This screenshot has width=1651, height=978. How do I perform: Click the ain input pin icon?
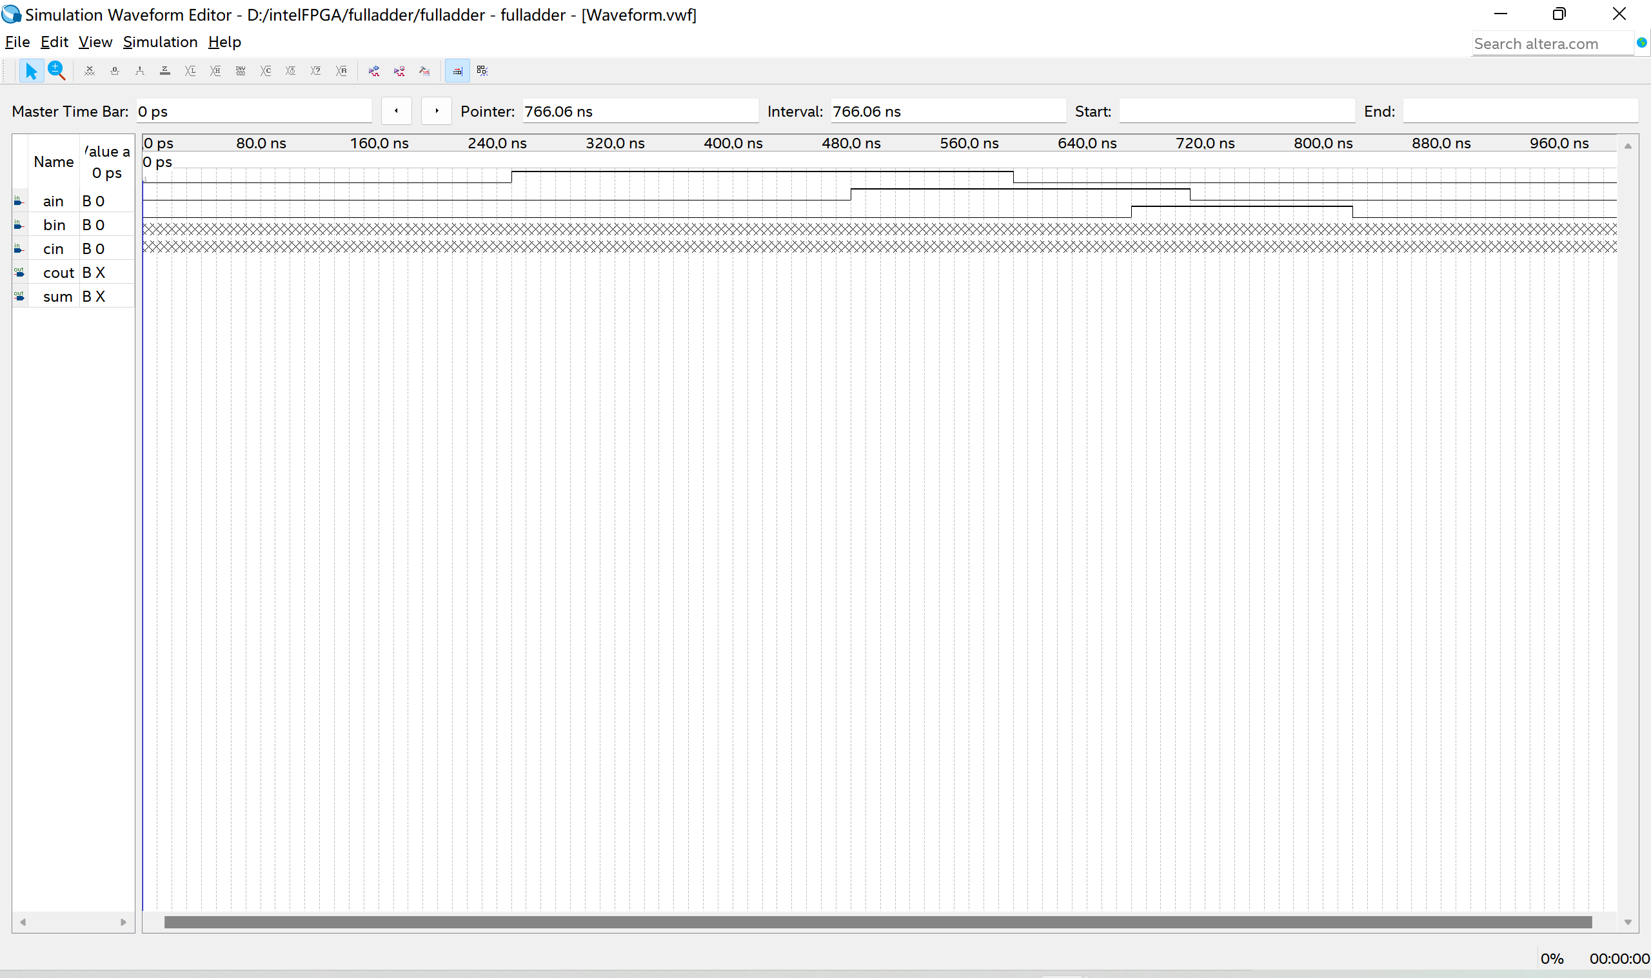coord(19,201)
